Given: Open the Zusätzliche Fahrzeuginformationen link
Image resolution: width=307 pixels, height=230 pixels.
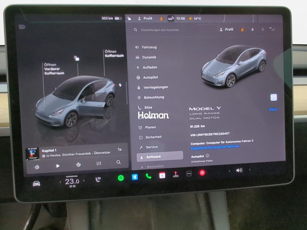Looking at the screenshot, I should 215,147.
